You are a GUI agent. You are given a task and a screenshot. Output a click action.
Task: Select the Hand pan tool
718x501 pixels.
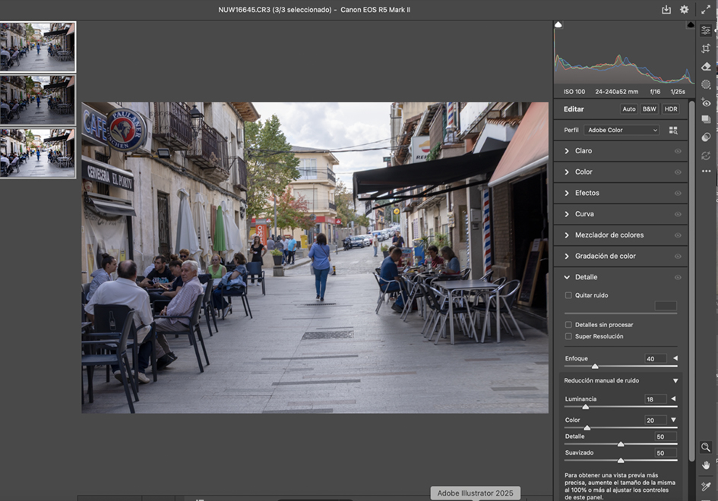click(x=706, y=465)
